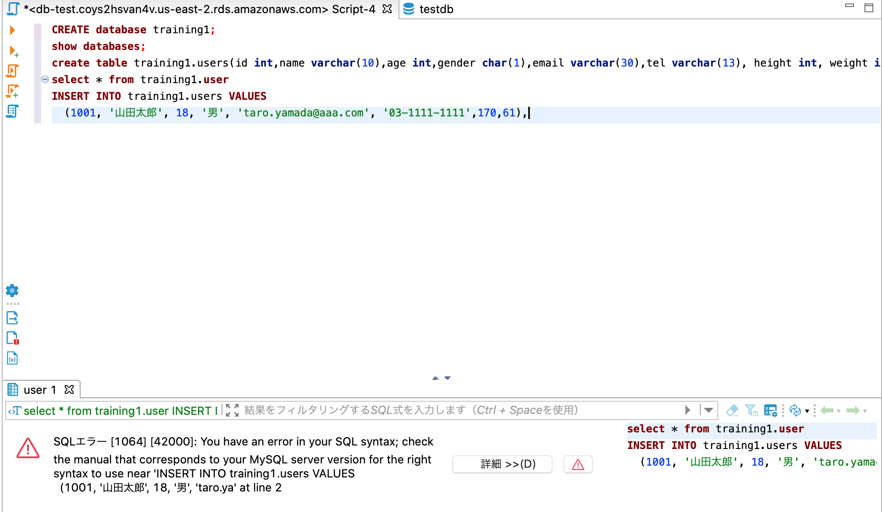Click the SQL error 1064 message text

click(x=243, y=464)
